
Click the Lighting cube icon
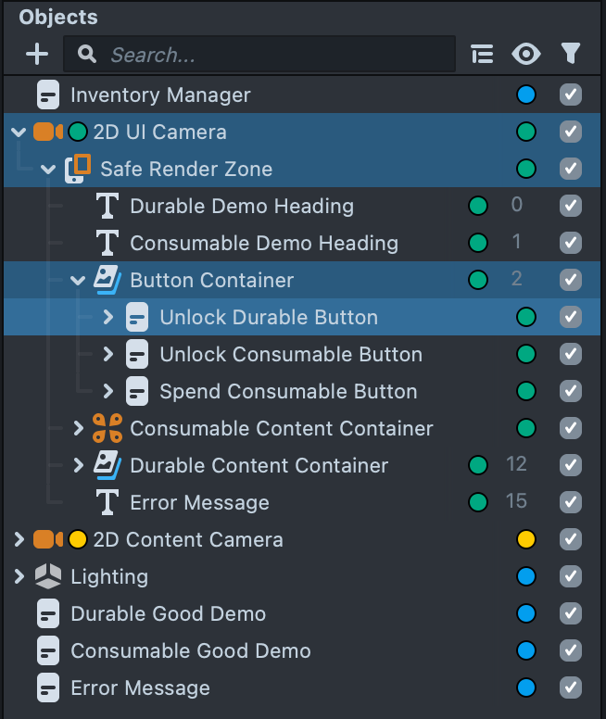48,576
